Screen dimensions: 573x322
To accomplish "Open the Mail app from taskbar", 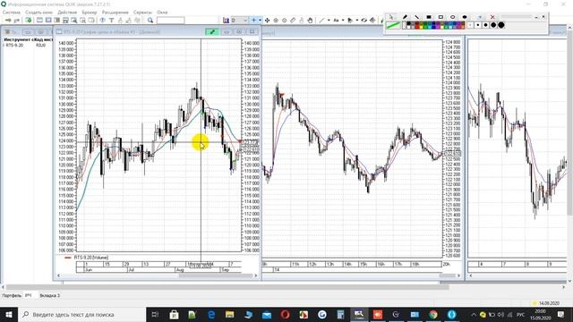I will [267, 314].
